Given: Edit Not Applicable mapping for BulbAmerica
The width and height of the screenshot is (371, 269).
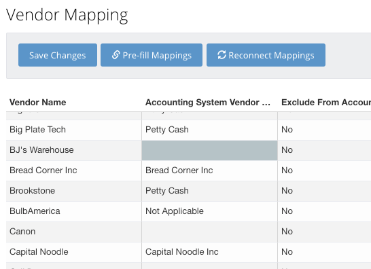Looking at the screenshot, I should pos(210,211).
